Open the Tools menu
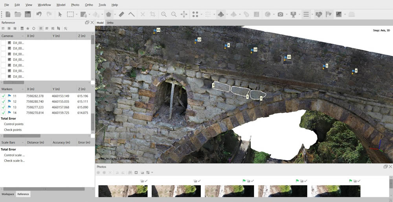The image size is (393, 202). pyautogui.click(x=102, y=5)
